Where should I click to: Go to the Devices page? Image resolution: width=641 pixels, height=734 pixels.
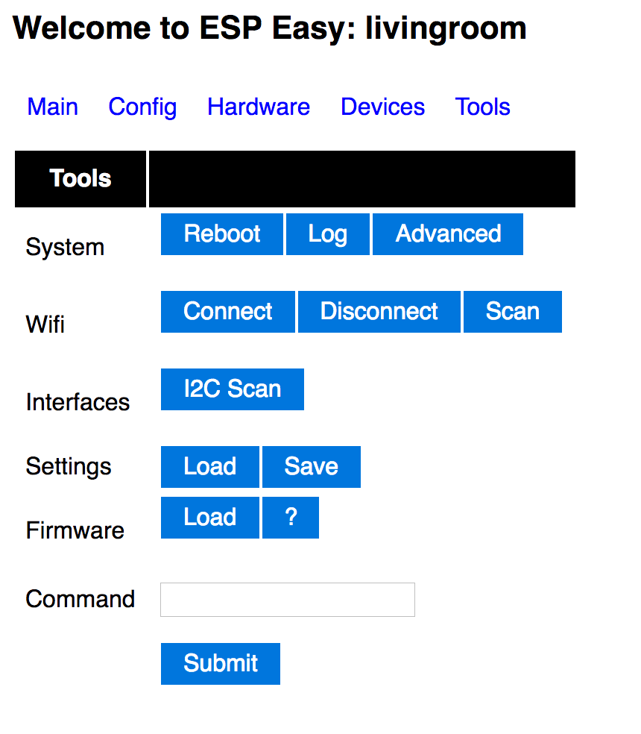point(382,107)
